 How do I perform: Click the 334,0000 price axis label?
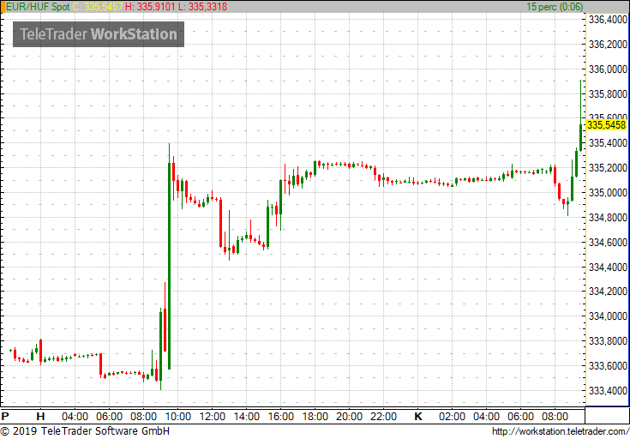coord(607,316)
